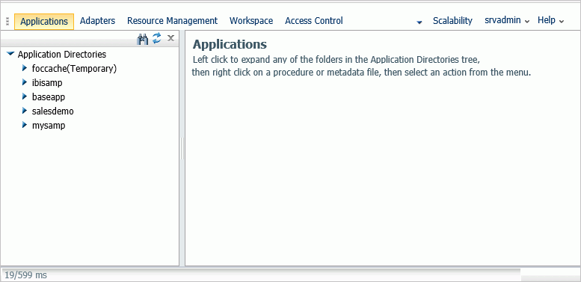This screenshot has width=581, height=282.
Task: Open the srvadmin user dropdown
Action: [507, 20]
